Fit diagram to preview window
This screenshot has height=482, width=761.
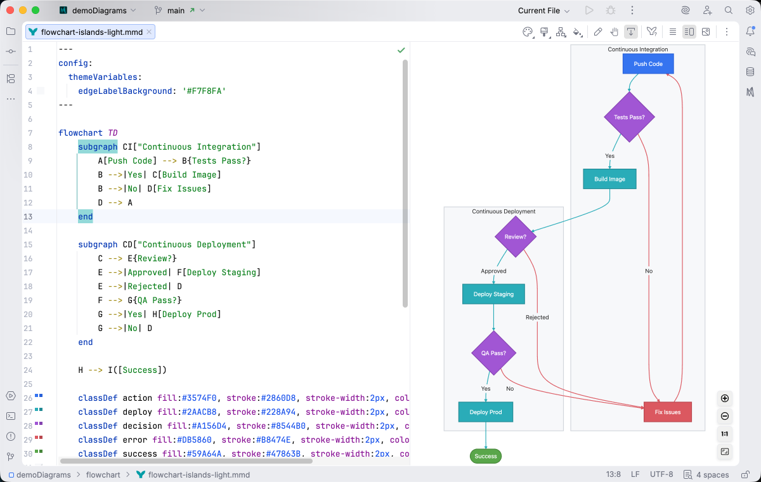pos(725,452)
